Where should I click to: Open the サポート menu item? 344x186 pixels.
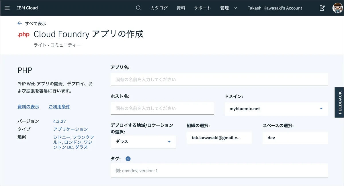pos(202,8)
